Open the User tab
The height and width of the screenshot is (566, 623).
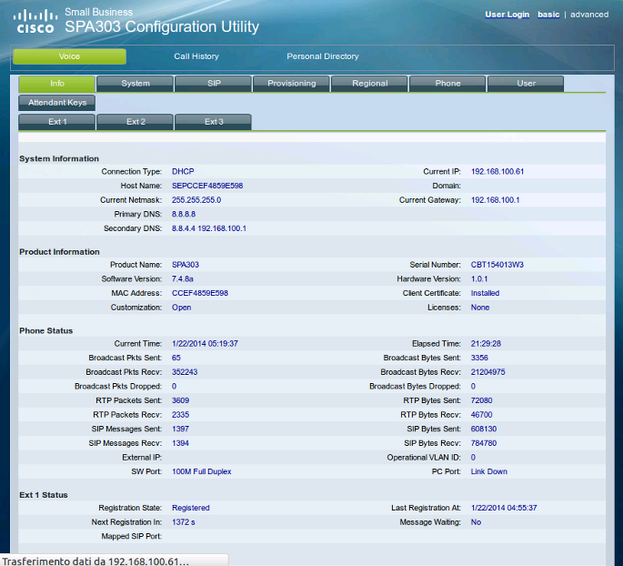pos(526,84)
